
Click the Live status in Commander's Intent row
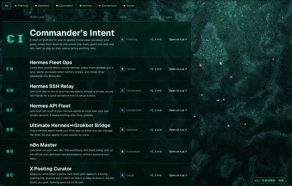click(156, 39)
